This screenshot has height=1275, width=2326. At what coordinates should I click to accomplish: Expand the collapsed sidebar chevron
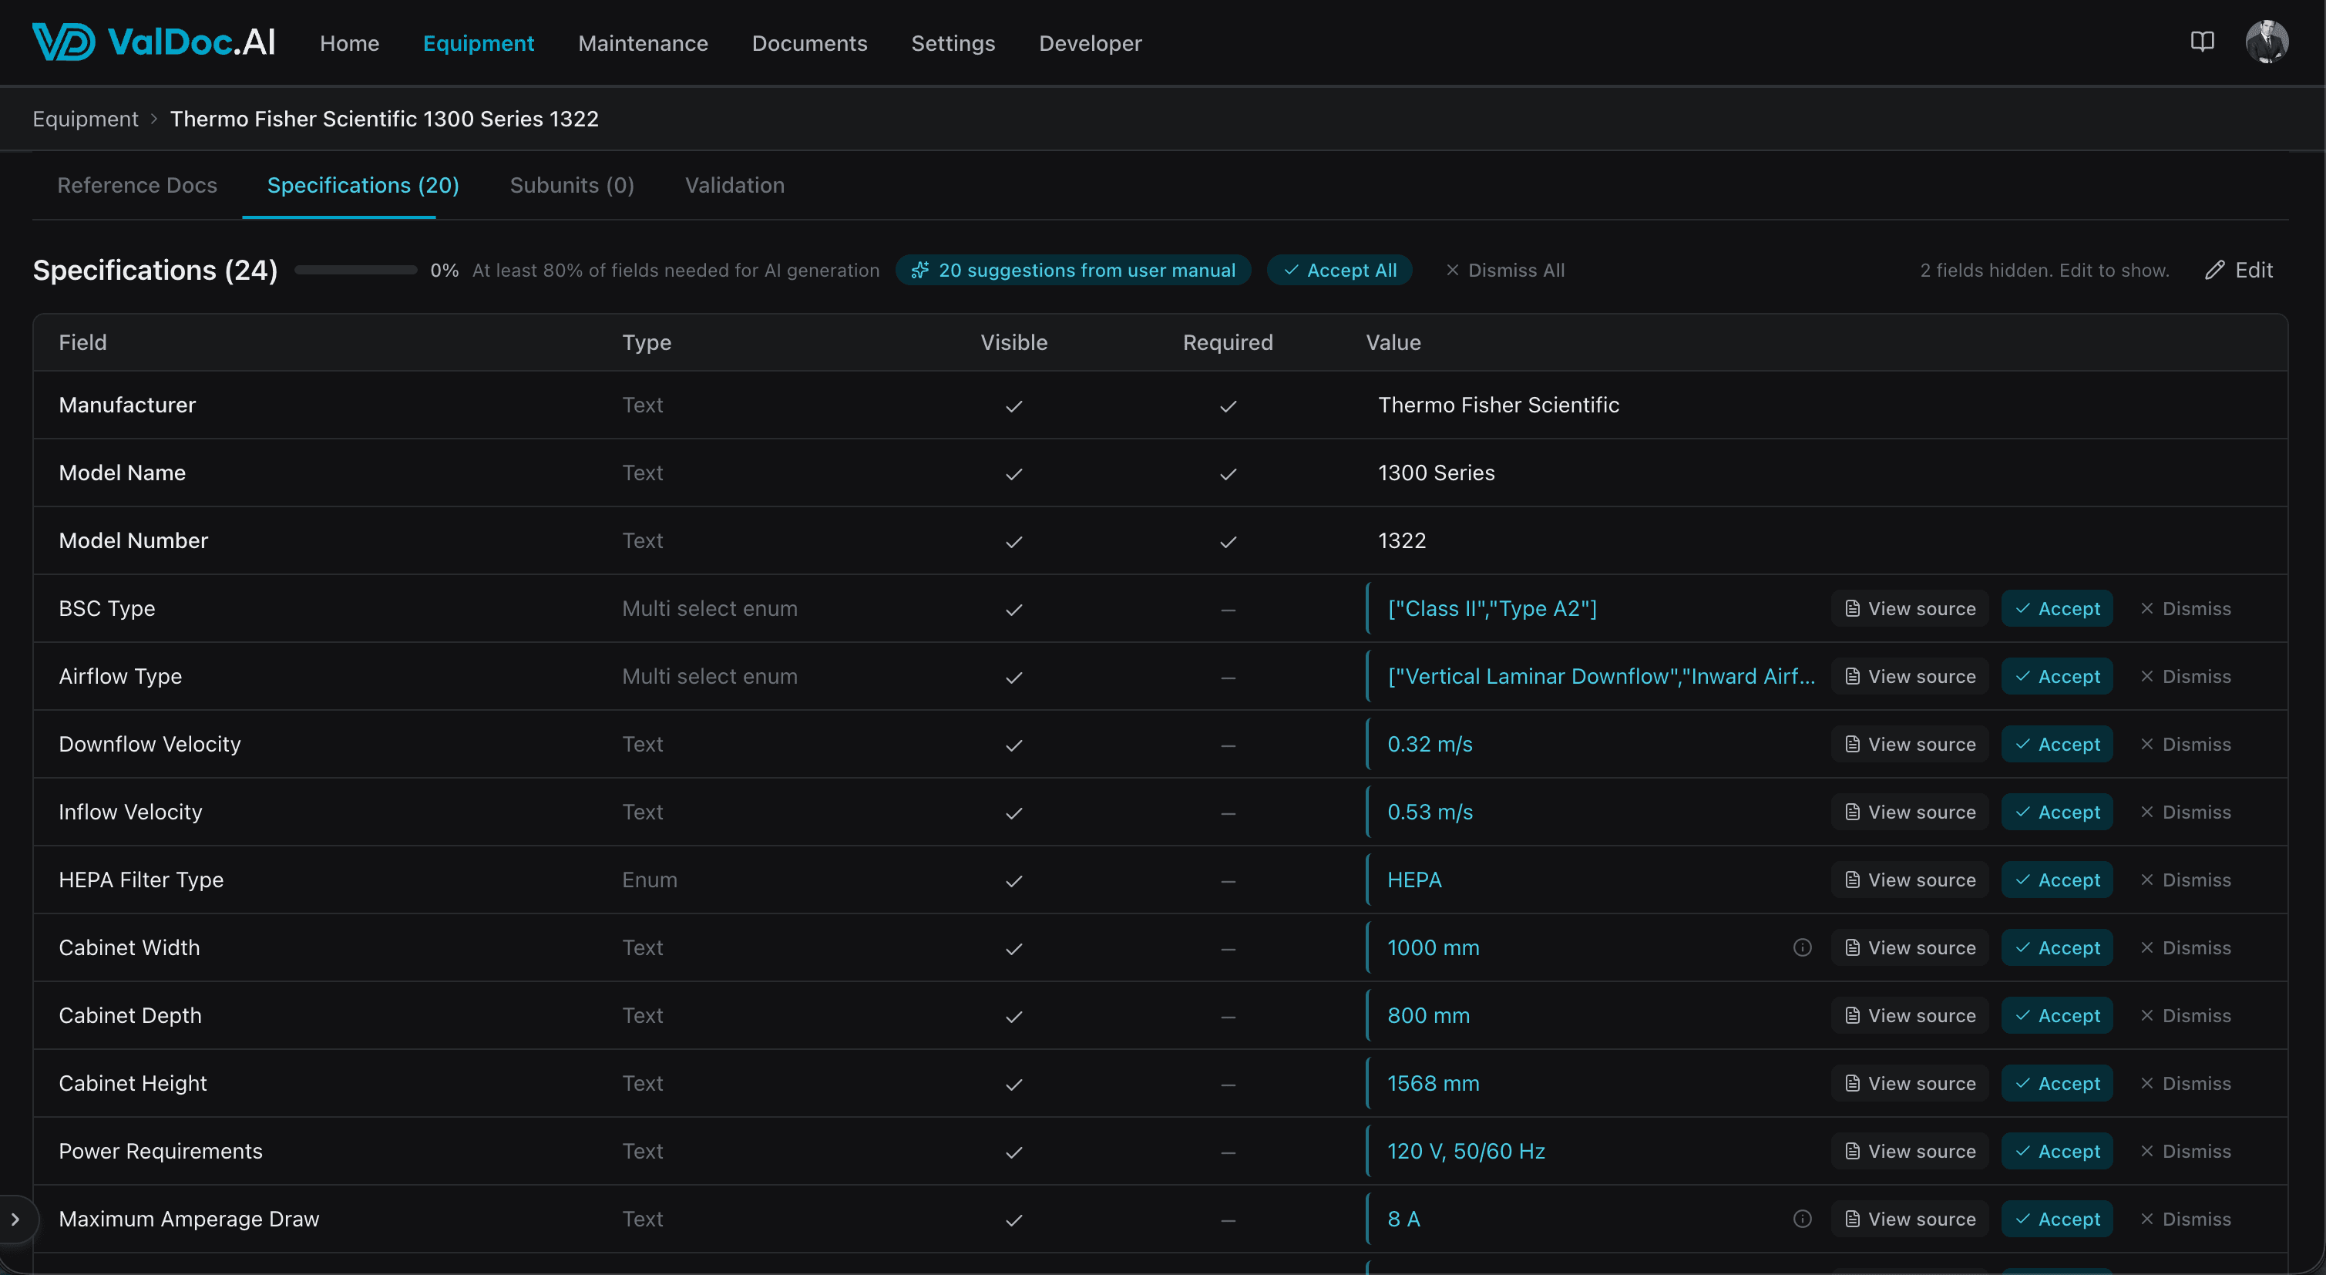15,1219
